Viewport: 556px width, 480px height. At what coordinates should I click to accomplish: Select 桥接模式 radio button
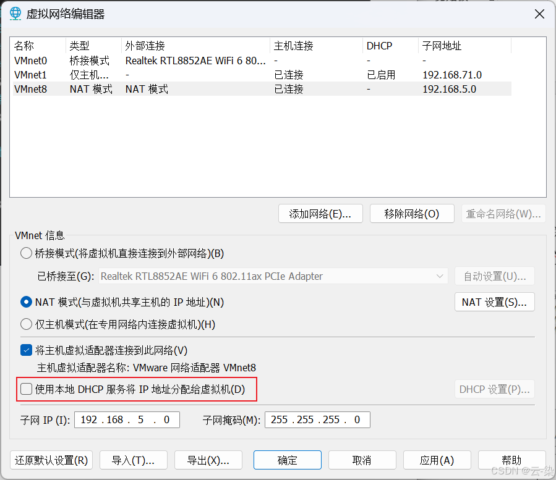[26, 253]
